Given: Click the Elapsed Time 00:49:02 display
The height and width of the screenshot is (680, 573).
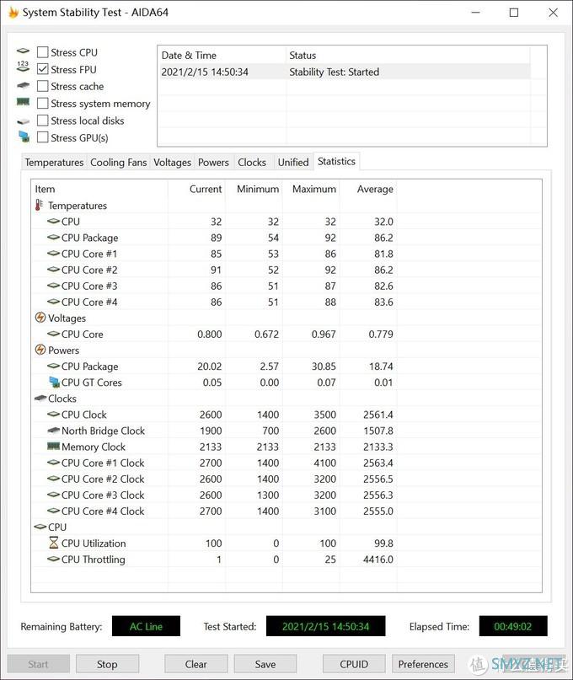Looking at the screenshot, I should click(x=513, y=626).
